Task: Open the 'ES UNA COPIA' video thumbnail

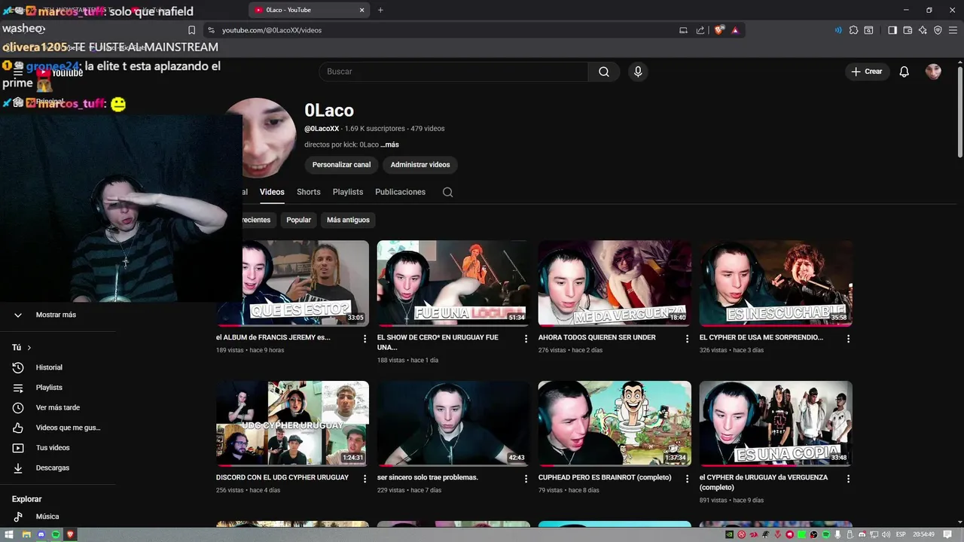Action: (776, 423)
